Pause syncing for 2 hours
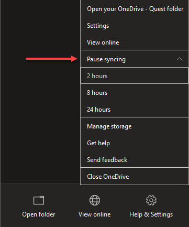 coord(135,76)
